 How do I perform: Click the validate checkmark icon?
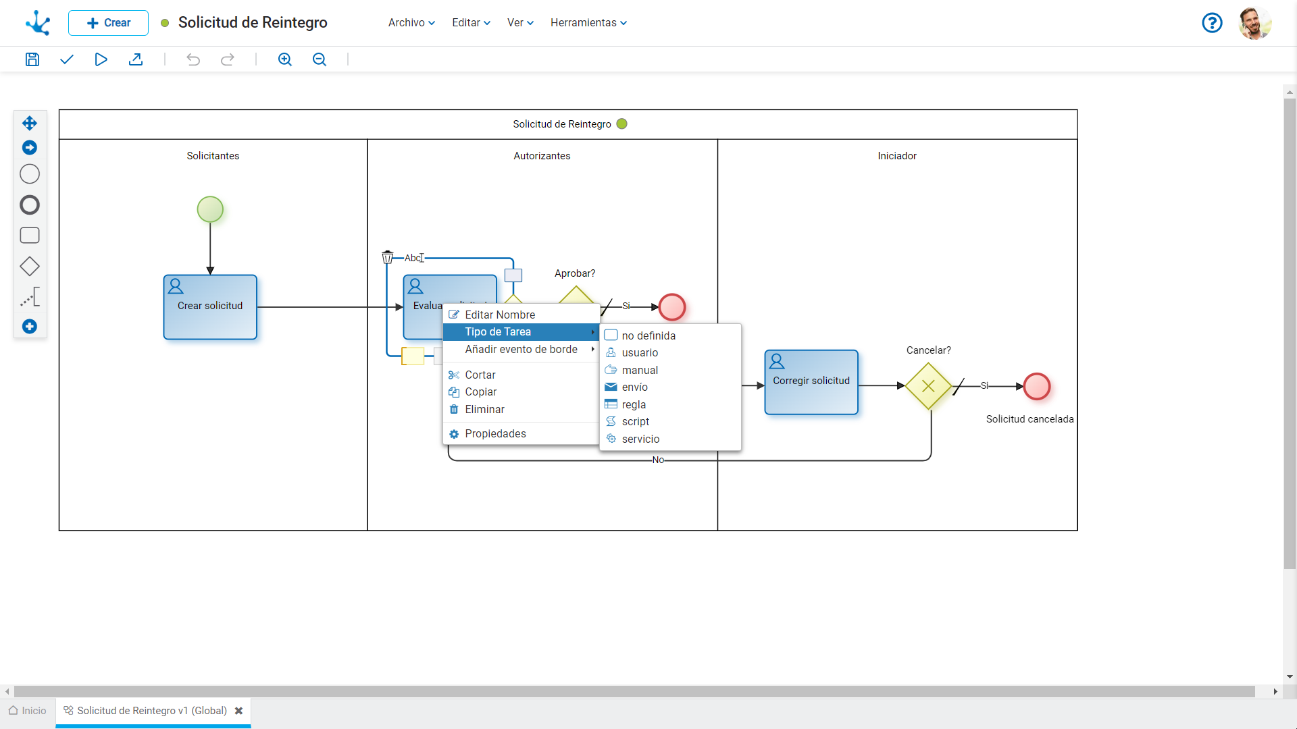click(66, 59)
